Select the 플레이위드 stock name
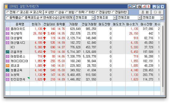 (18, 29)
